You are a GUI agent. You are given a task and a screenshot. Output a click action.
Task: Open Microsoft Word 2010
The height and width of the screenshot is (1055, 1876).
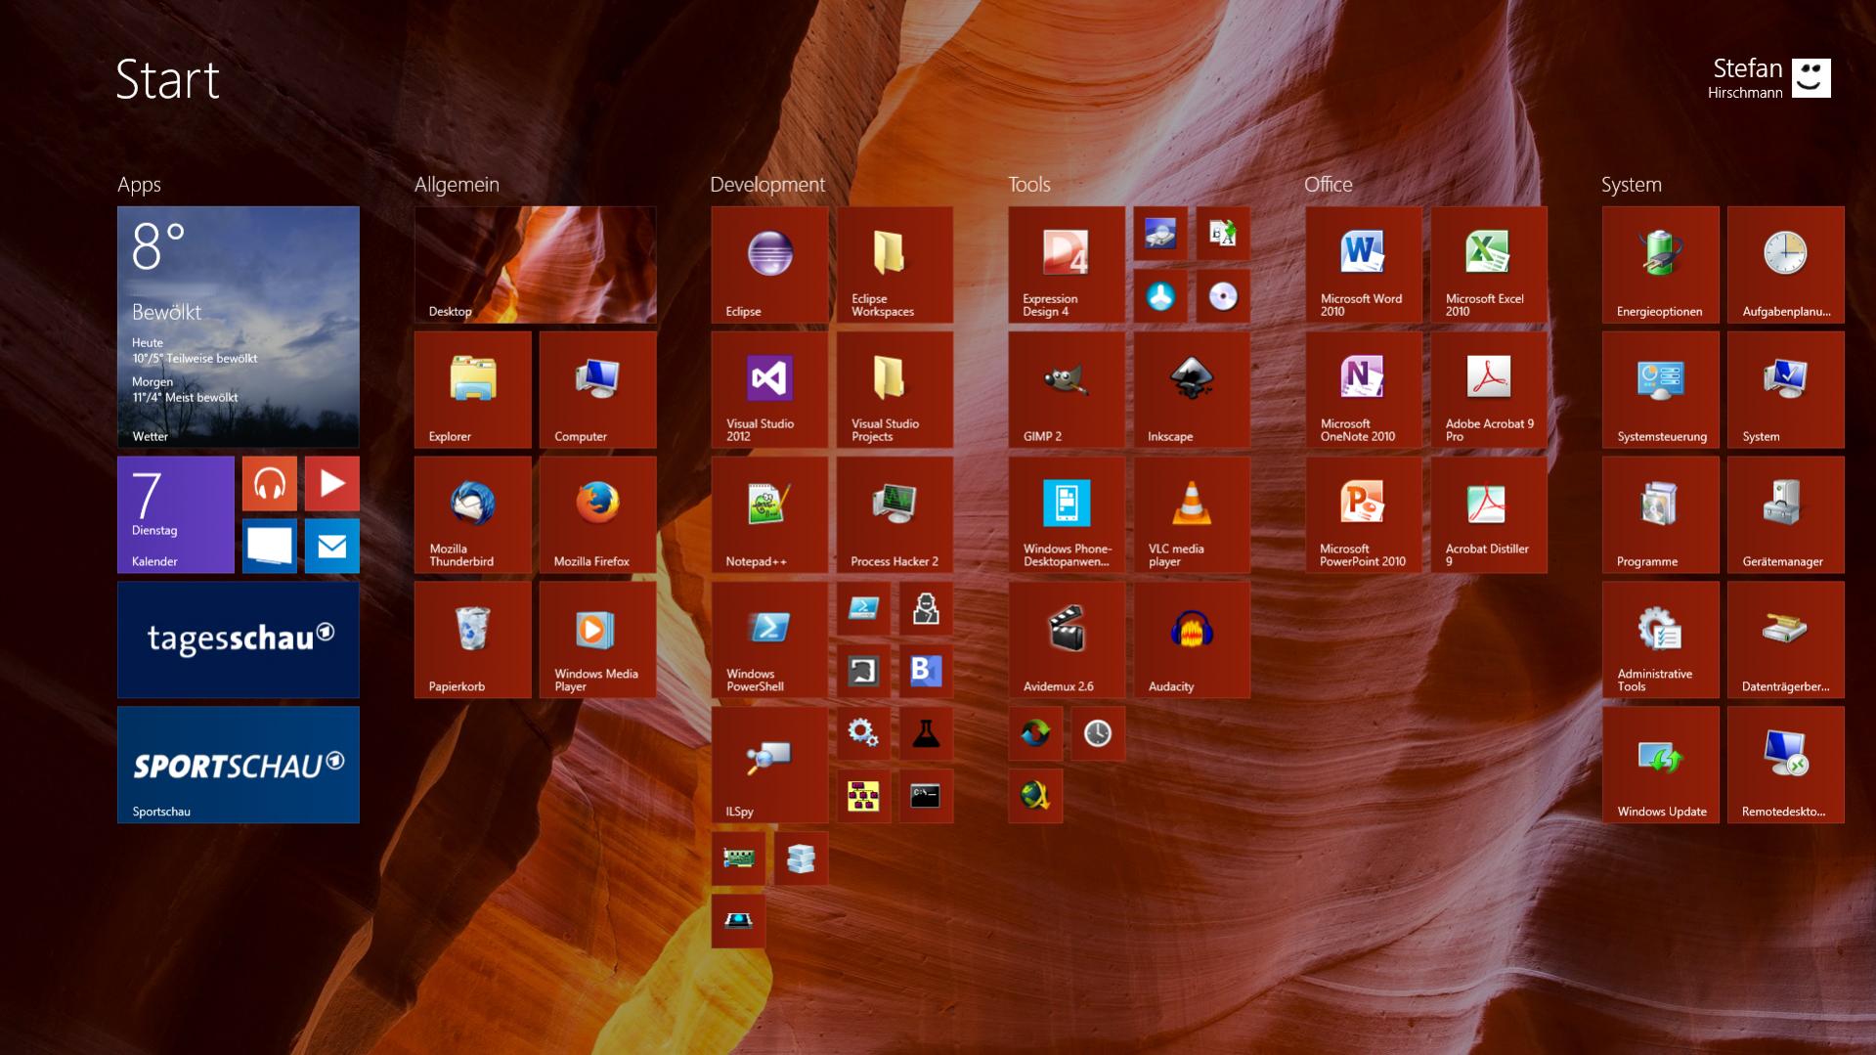pos(1364,264)
